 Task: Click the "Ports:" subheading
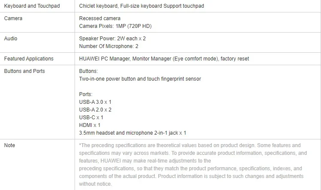pos(86,94)
